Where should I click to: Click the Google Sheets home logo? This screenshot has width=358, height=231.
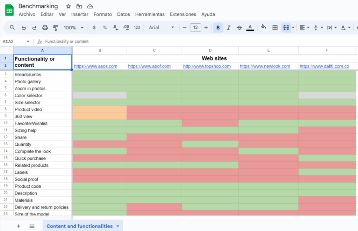click(9, 10)
